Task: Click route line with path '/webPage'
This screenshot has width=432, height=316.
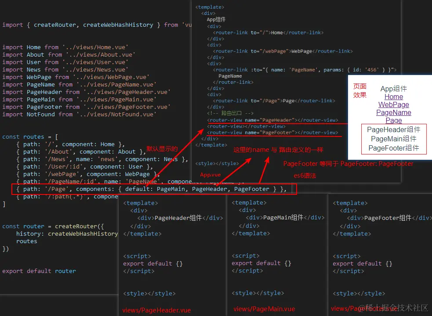Action: click(x=88, y=174)
